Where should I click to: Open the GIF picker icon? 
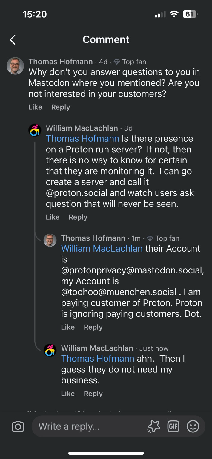pyautogui.click(x=173, y=426)
